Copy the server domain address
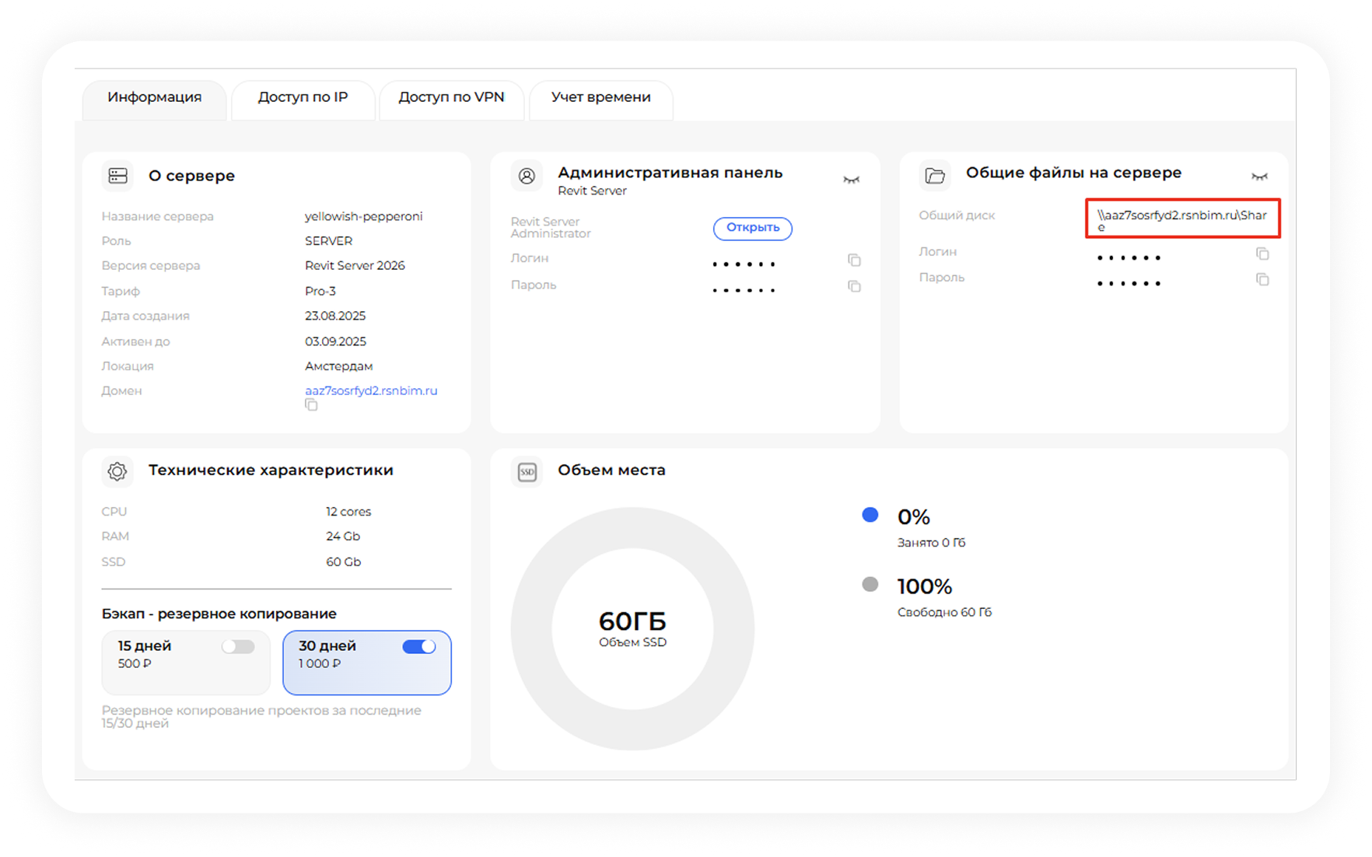Viewport: 1372px width, 857px height. tap(311, 405)
